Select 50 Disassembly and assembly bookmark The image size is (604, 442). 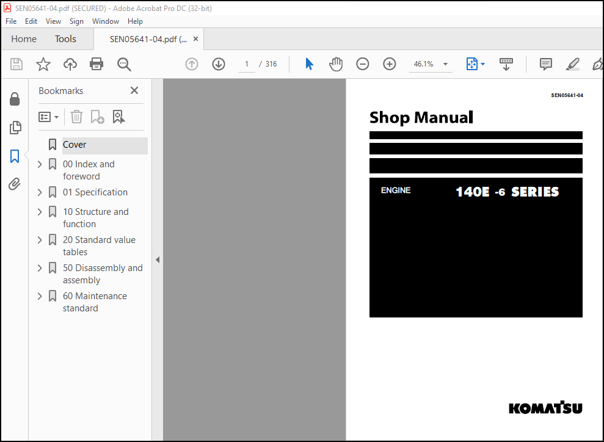point(103,274)
